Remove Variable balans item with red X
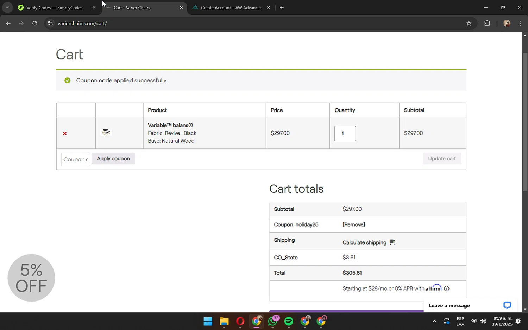The width and height of the screenshot is (528, 330). tap(65, 133)
